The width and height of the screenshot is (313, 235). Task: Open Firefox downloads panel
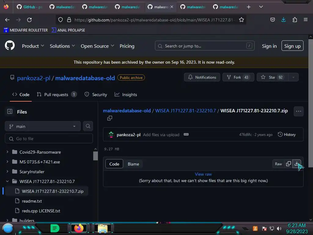click(283, 20)
